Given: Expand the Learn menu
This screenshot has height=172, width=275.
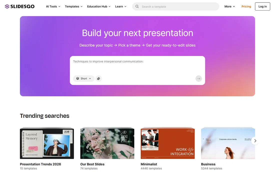Looking at the screenshot, I should point(121,6).
